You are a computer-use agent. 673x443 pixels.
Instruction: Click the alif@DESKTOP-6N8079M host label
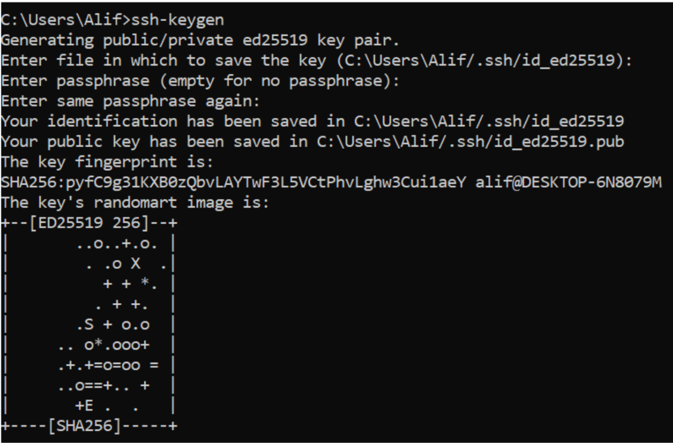[x=569, y=182]
